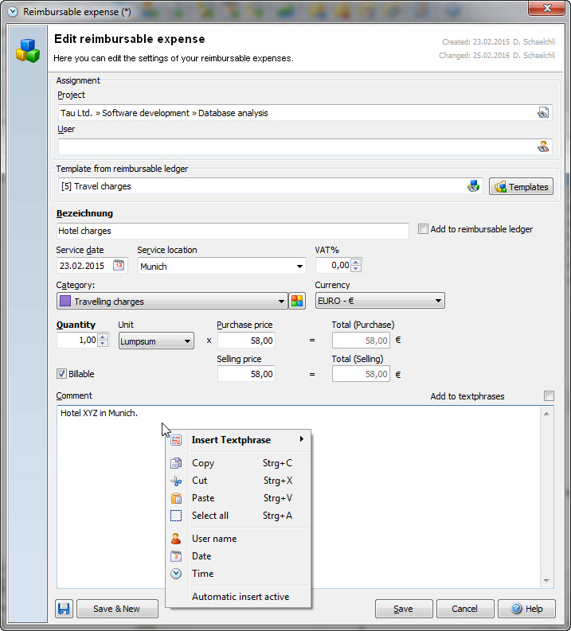This screenshot has width=571, height=631.
Task: Expand the Unit Lumpsum dropdown
Action: click(x=187, y=341)
